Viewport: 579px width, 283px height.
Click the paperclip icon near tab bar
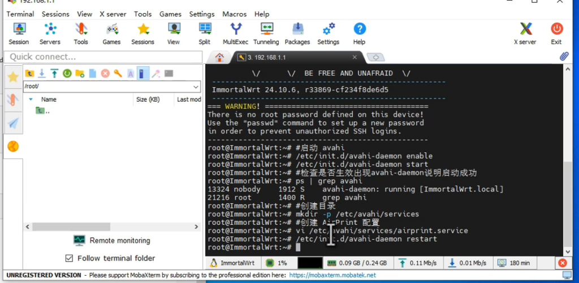click(564, 56)
